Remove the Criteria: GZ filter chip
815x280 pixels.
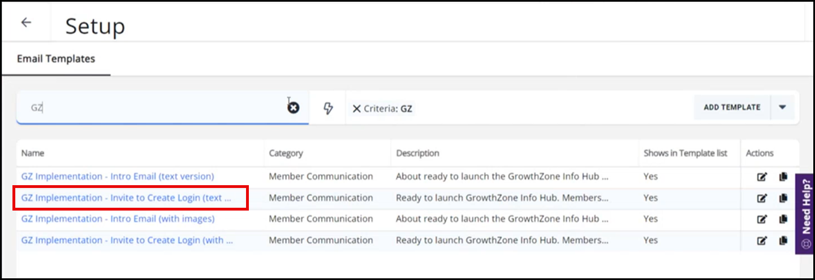coord(356,108)
